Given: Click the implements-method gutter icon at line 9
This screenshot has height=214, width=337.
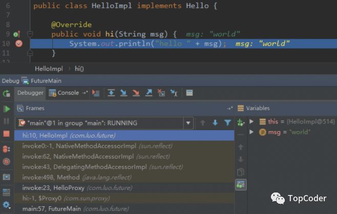Looking at the screenshot, I should click(x=17, y=34).
